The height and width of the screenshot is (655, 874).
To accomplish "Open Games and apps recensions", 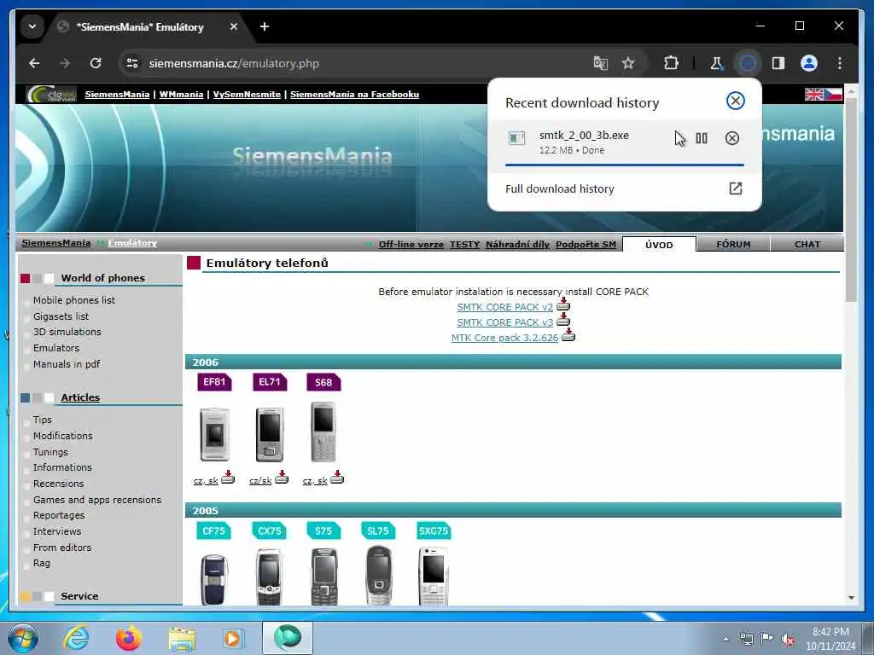I will click(x=97, y=500).
